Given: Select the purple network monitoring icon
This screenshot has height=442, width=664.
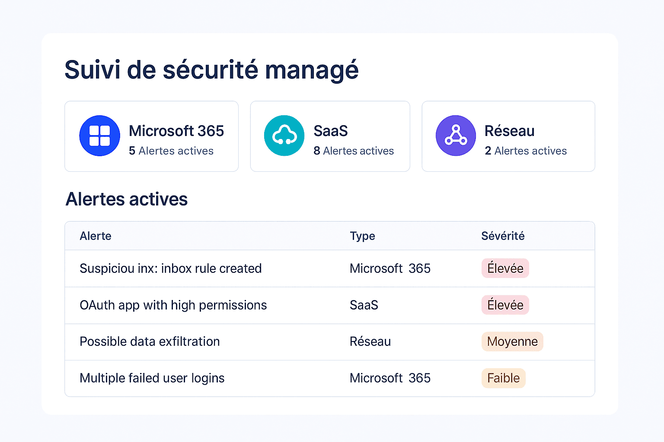Looking at the screenshot, I should pos(456,136).
